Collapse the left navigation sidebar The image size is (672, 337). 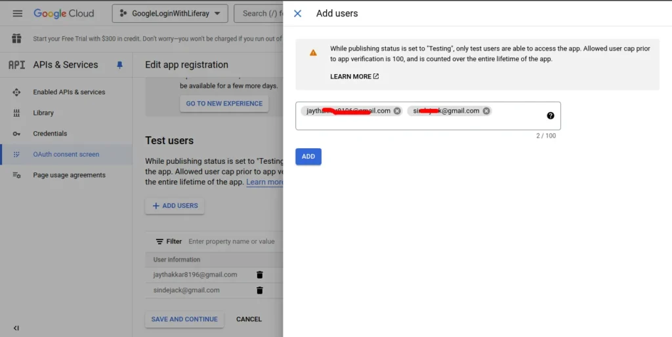click(16, 328)
